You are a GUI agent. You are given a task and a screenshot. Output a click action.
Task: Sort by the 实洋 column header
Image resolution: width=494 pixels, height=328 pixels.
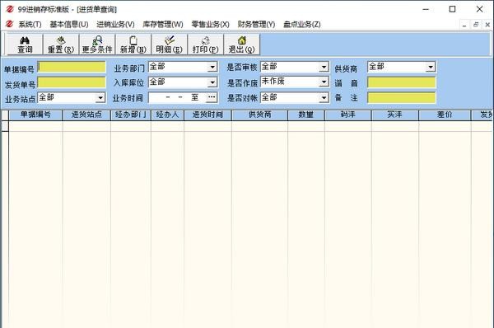coord(395,115)
